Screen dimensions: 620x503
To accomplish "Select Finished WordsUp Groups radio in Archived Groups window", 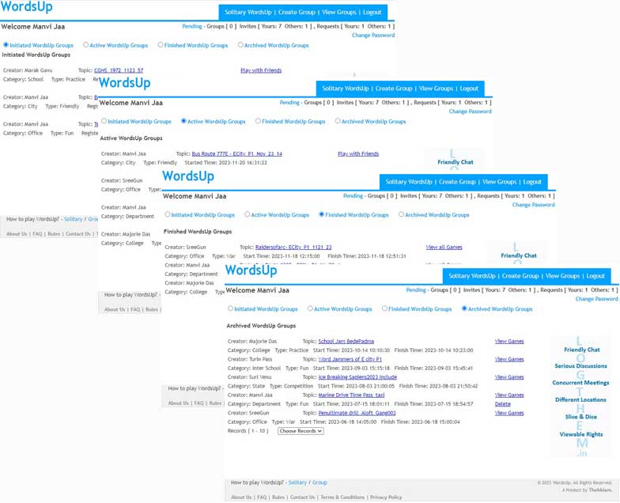I will [x=384, y=308].
